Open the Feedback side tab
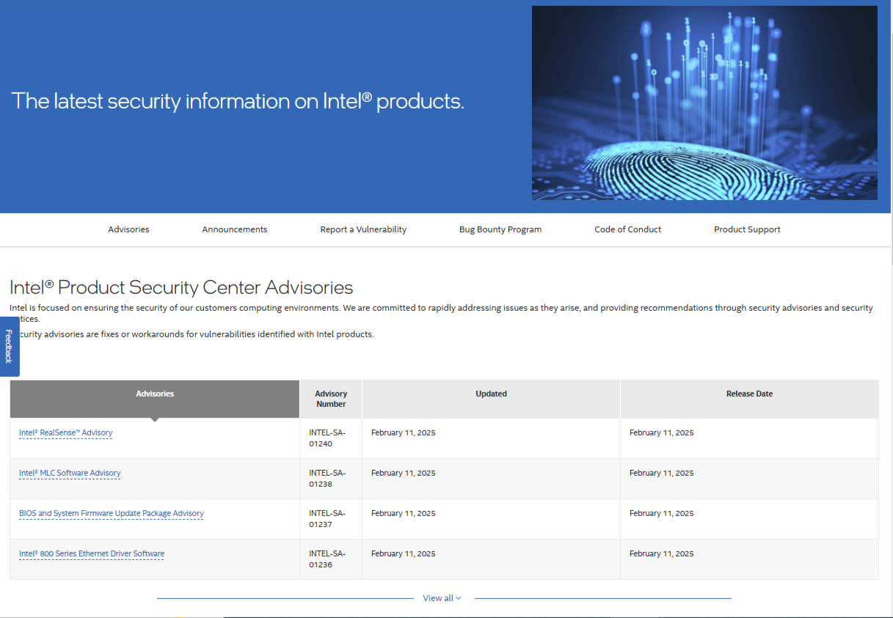 click(x=9, y=346)
